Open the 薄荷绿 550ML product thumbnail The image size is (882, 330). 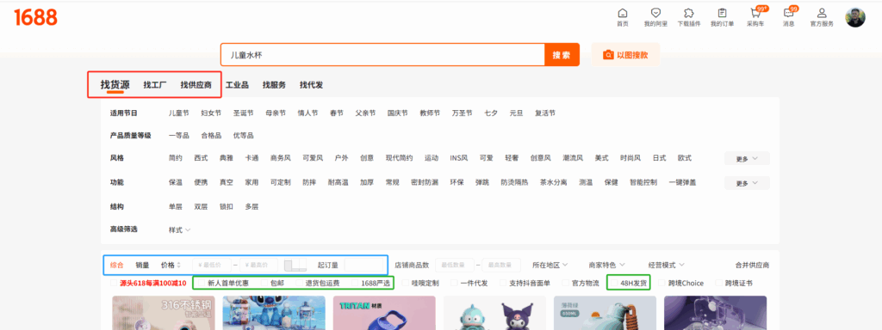(605, 313)
